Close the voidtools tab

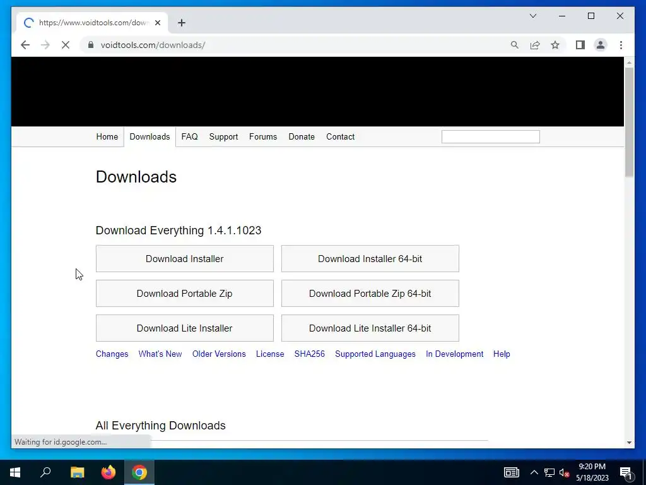pos(157,23)
